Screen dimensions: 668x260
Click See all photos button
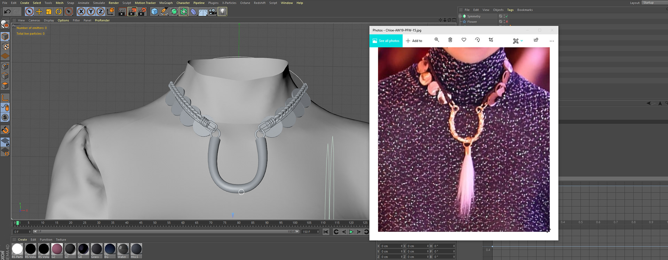386,41
